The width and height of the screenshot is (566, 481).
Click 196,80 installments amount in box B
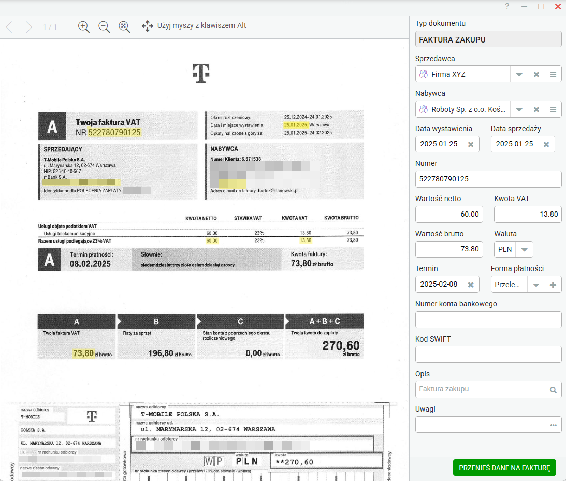[x=161, y=353]
